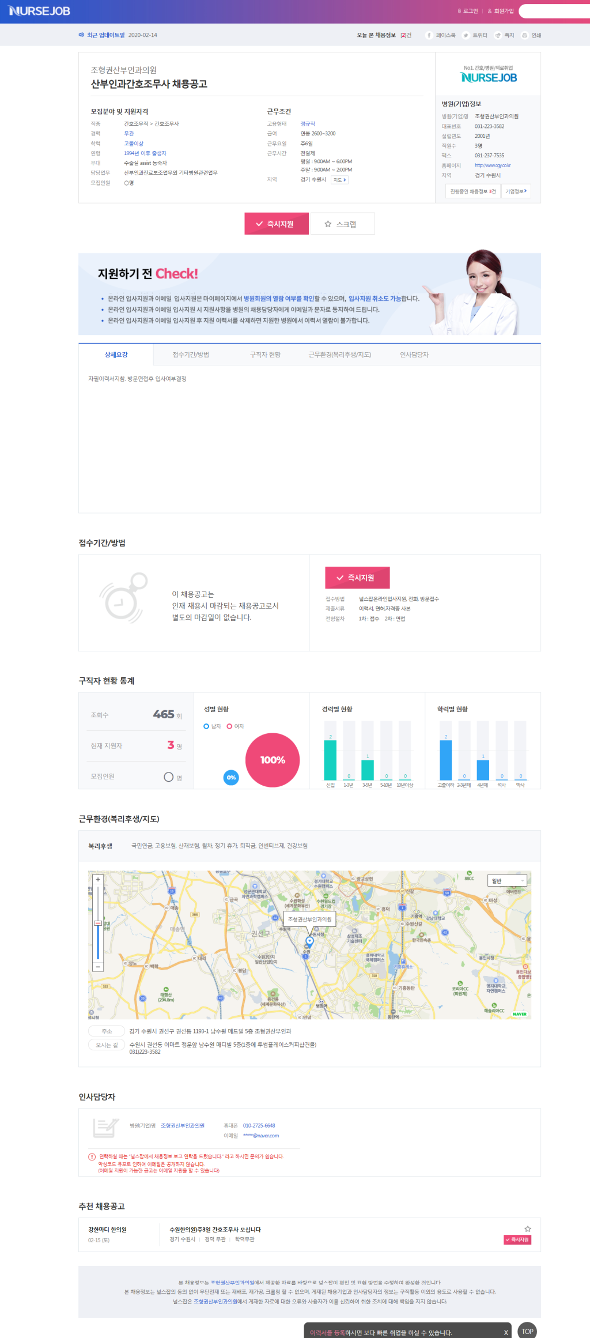Open 기업정보 company details
The width and height of the screenshot is (590, 1338).
(x=516, y=191)
